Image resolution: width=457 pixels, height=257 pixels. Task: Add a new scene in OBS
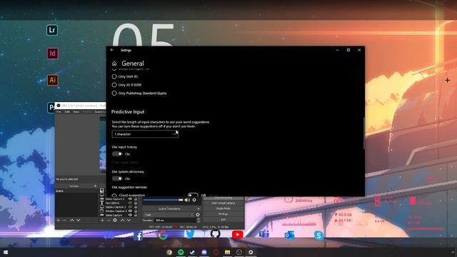[59, 221]
